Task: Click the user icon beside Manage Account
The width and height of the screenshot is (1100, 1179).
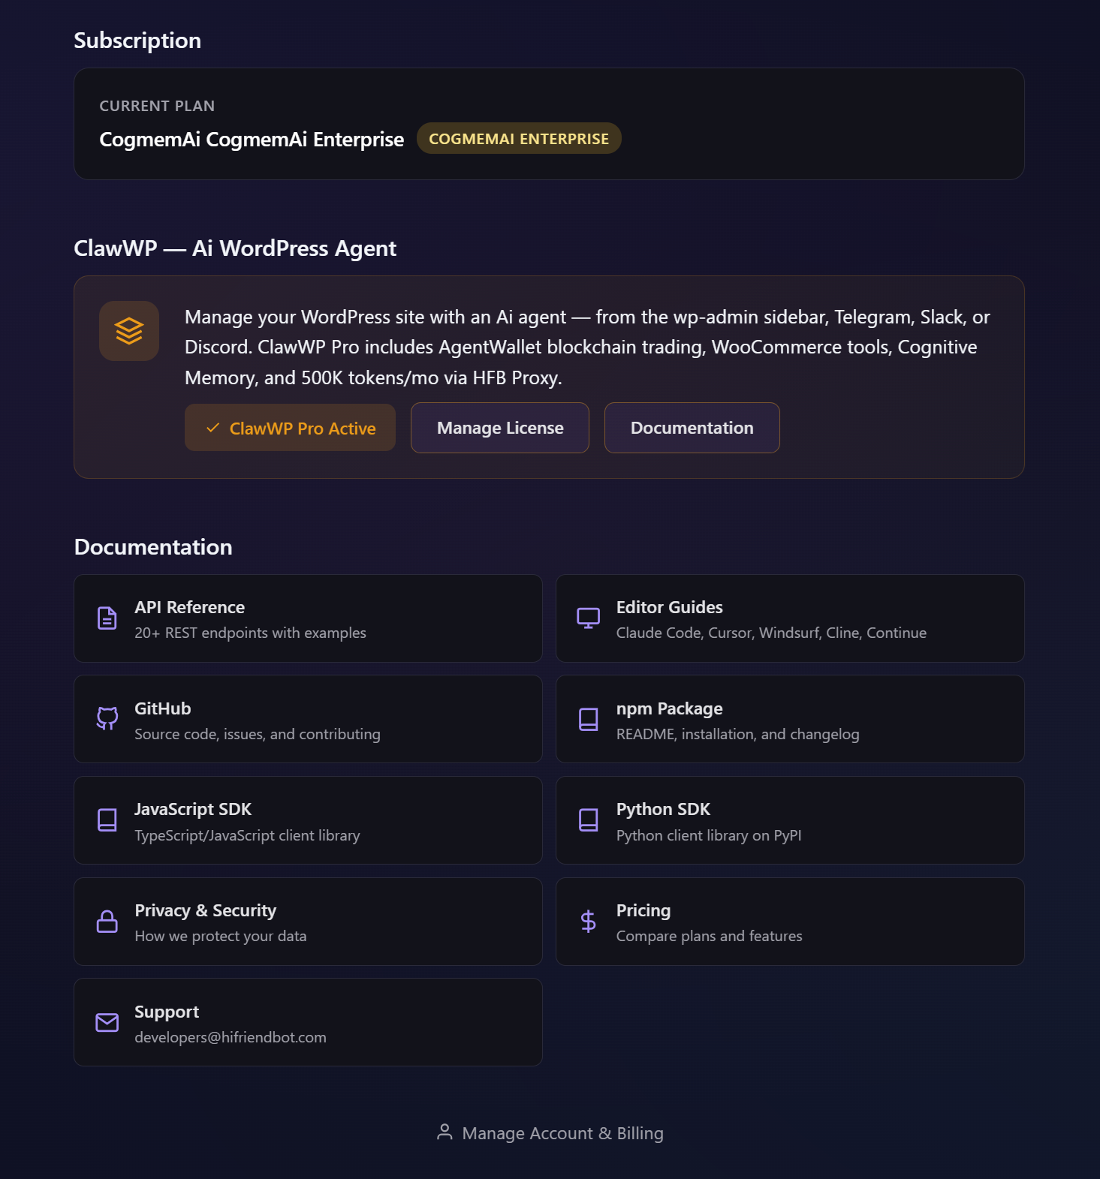Action: [445, 1132]
